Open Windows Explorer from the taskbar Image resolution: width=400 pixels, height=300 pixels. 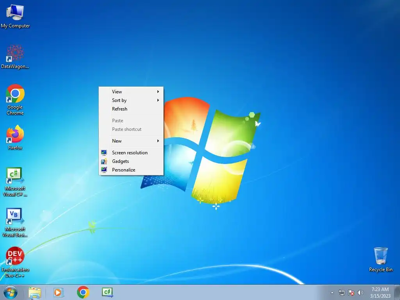[x=35, y=293]
